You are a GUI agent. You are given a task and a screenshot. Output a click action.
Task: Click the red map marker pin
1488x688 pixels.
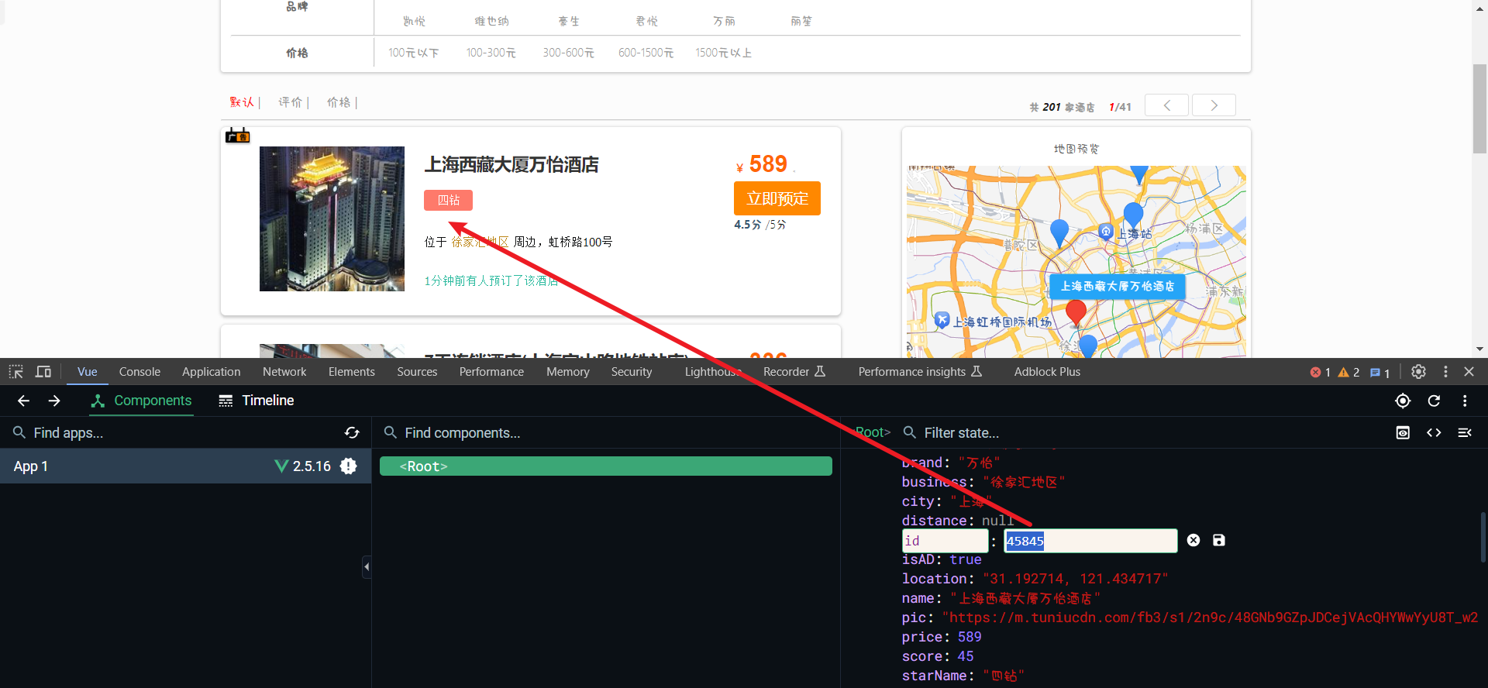(1076, 311)
